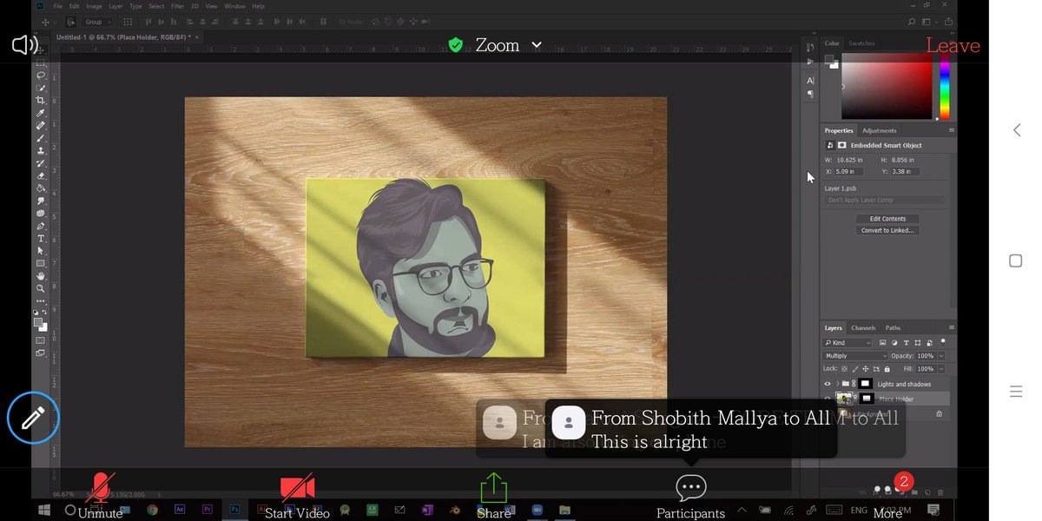1042x521 pixels.
Task: Click the Opacity value field
Action: click(924, 355)
